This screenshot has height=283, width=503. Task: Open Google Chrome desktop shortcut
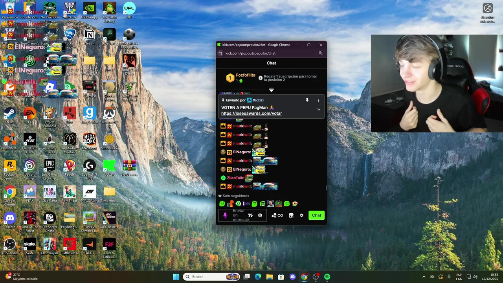pos(10,196)
